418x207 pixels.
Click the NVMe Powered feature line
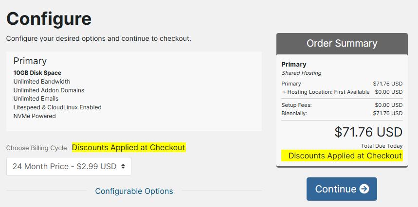35,116
